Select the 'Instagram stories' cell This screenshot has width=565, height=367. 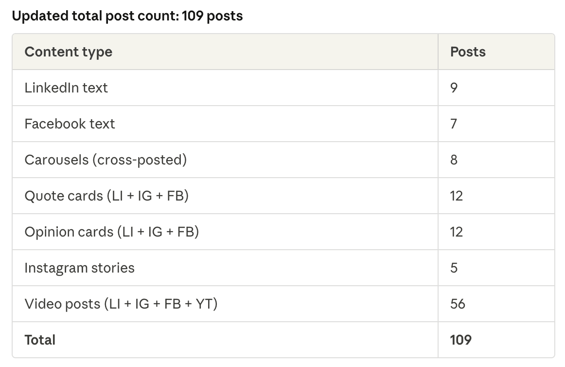coord(79,268)
